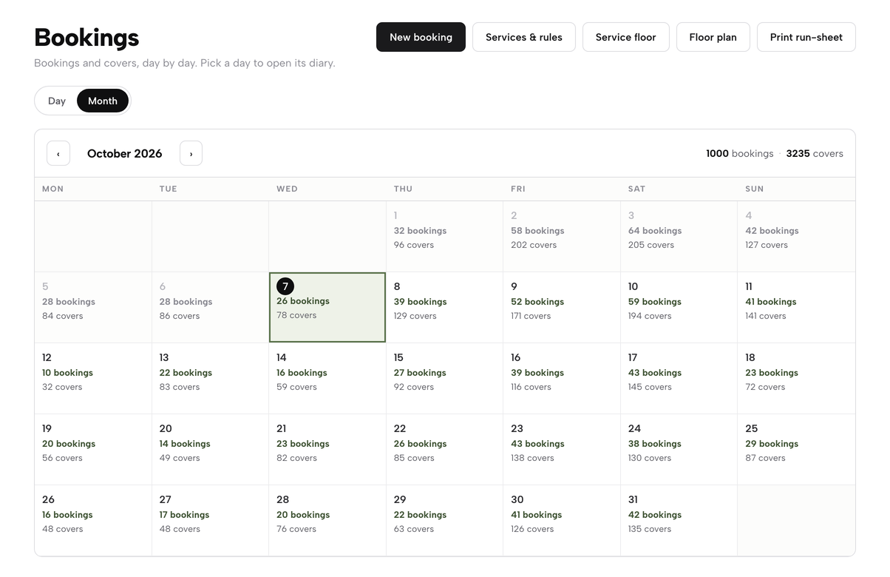Screen dimensions: 890x577
Task: Open October 23 with 138 covers
Action: click(x=562, y=450)
